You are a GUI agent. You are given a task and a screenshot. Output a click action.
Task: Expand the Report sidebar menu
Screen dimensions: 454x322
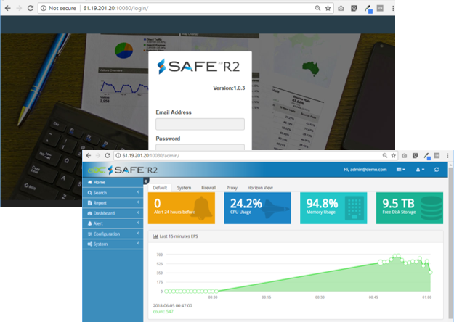click(113, 203)
